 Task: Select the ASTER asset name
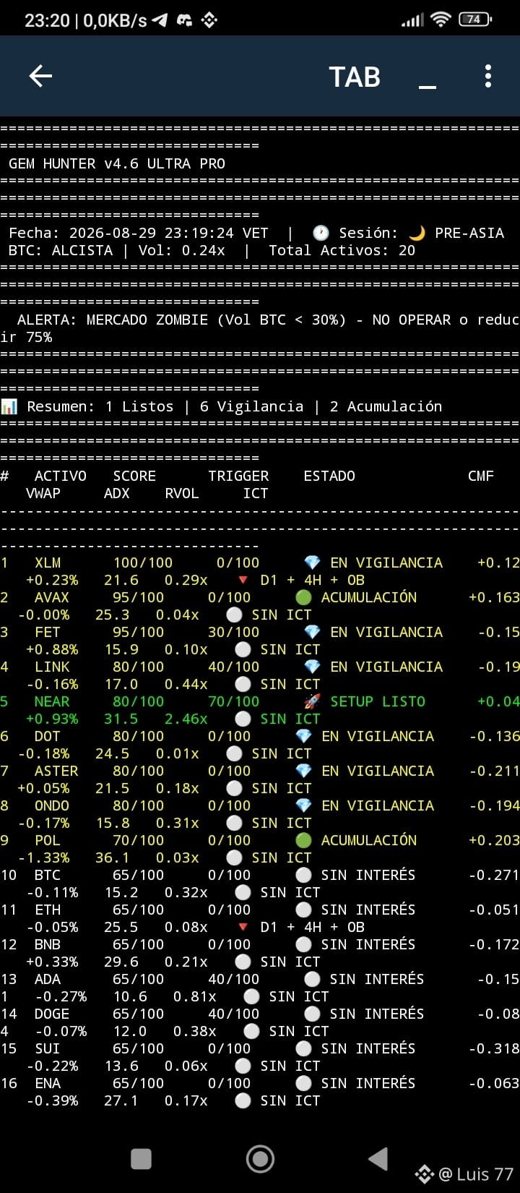[56, 771]
